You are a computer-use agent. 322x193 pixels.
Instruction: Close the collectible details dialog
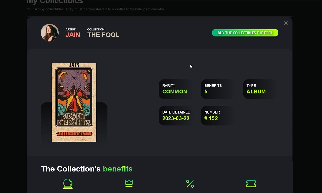point(286,23)
